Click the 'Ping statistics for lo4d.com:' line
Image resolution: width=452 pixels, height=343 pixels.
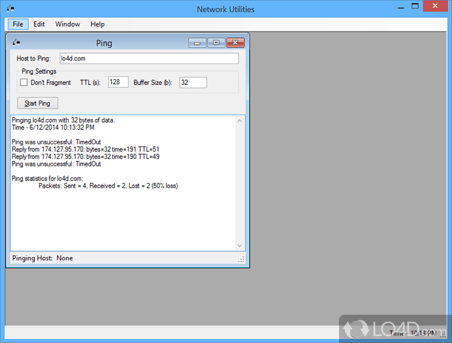[47, 178]
